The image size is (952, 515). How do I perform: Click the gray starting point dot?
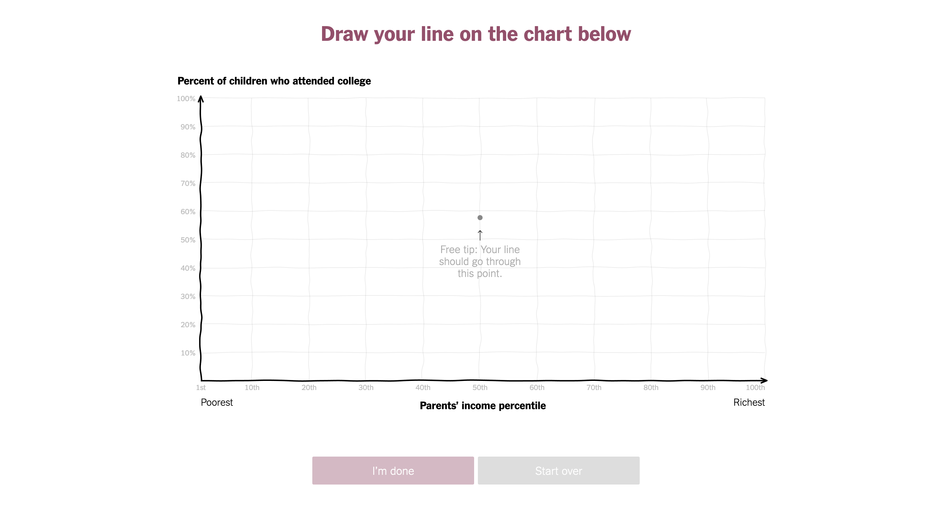point(480,218)
